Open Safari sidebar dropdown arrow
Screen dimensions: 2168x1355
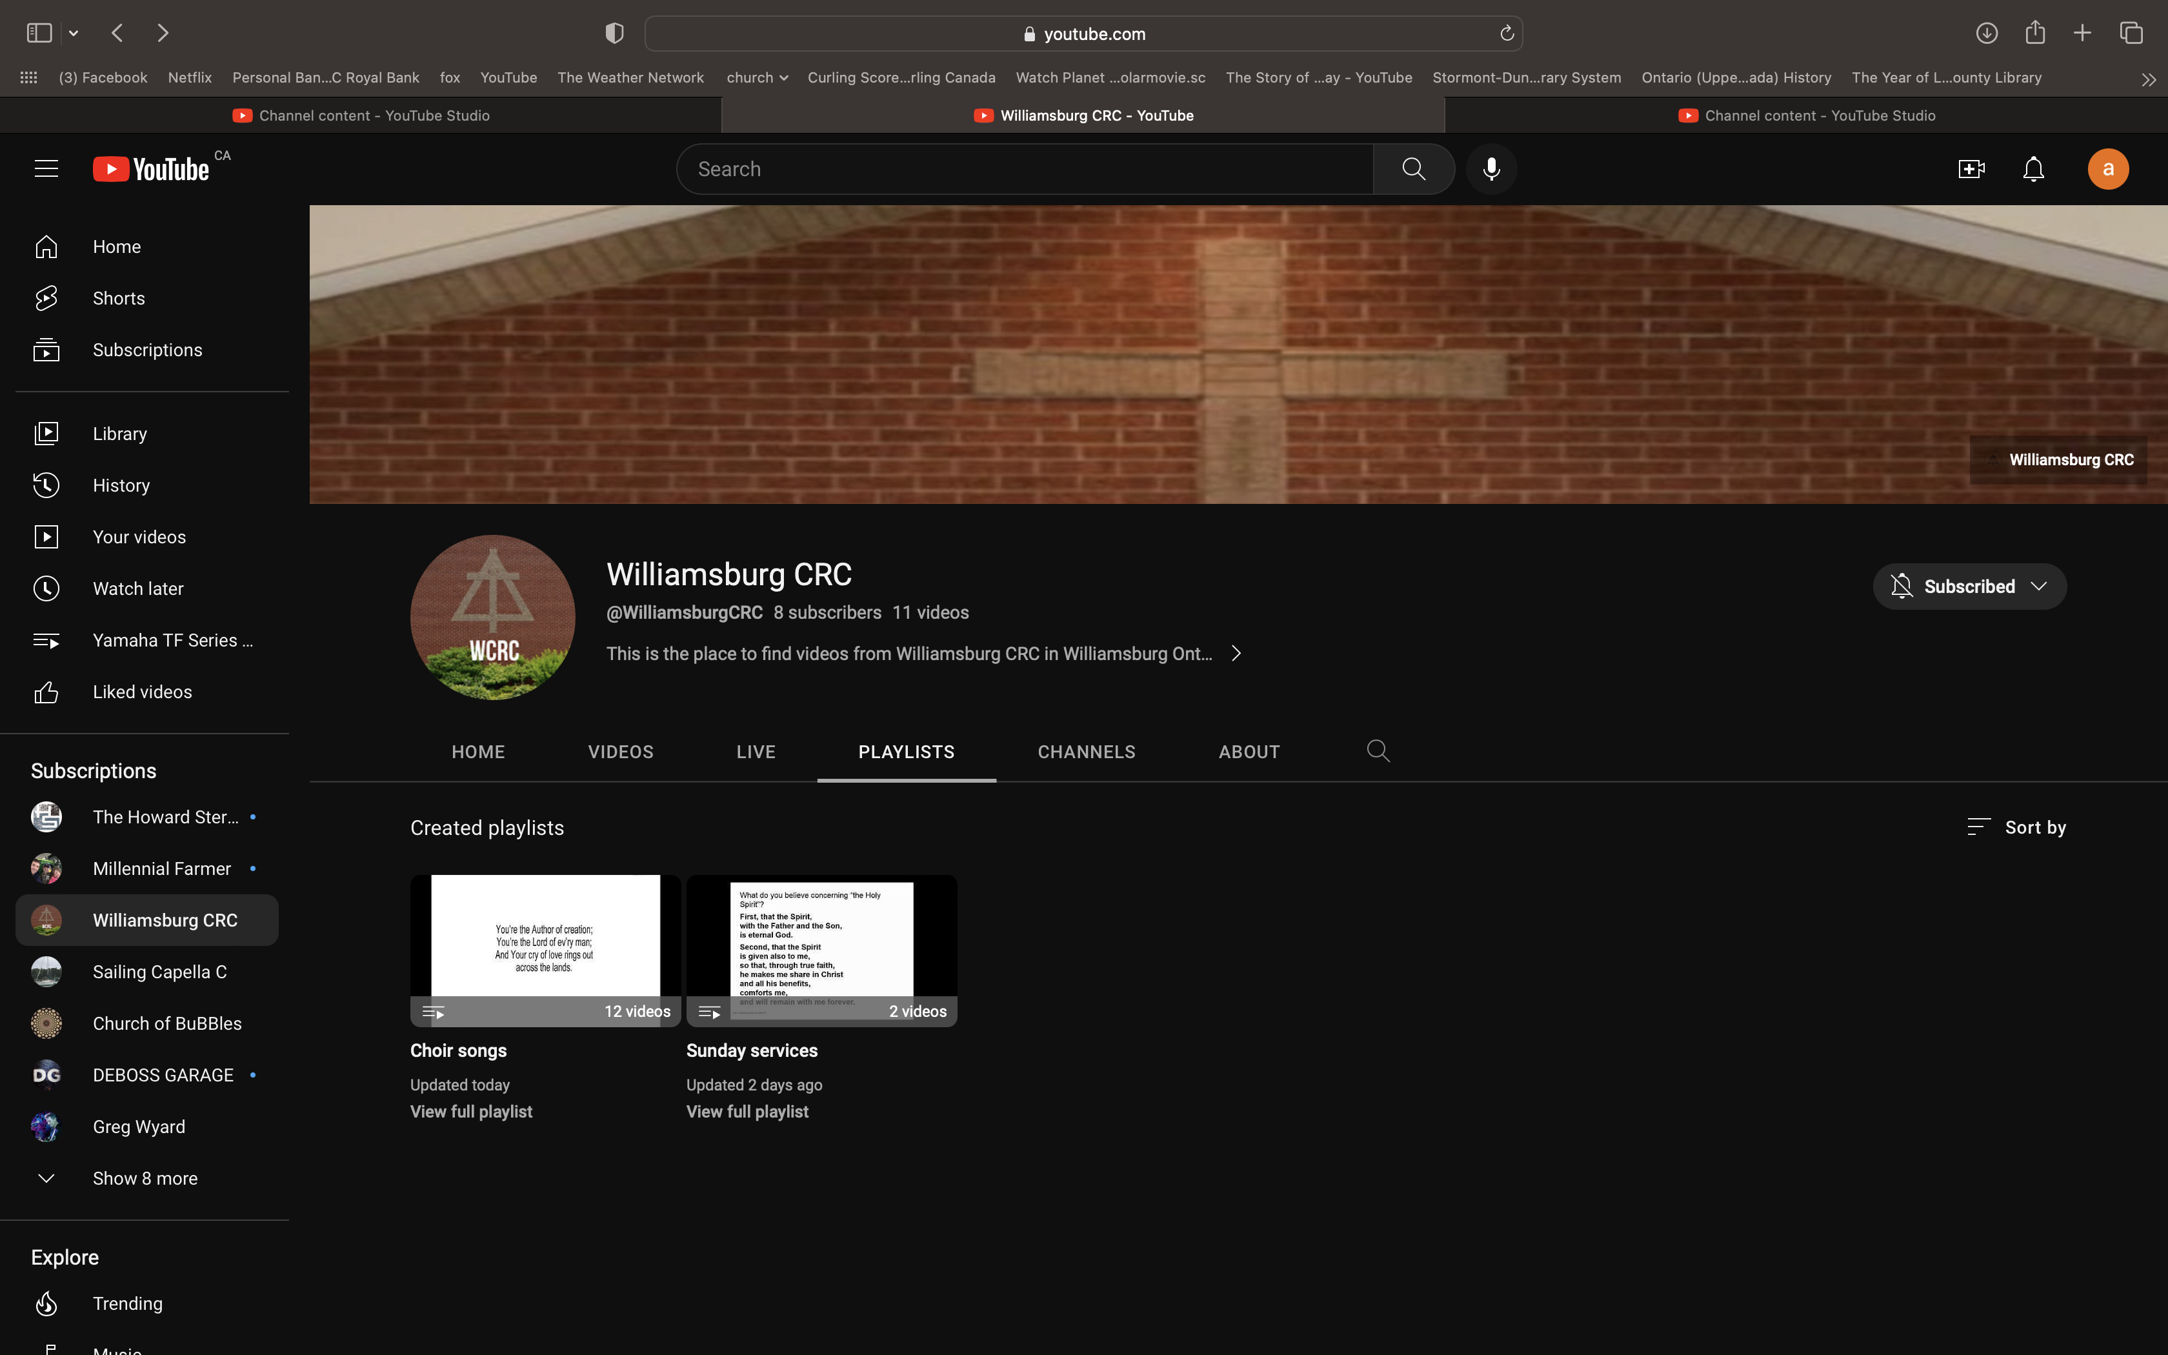pyautogui.click(x=74, y=33)
